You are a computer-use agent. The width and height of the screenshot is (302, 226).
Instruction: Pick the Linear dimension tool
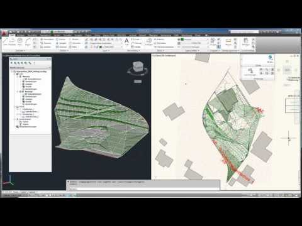pos(135,40)
